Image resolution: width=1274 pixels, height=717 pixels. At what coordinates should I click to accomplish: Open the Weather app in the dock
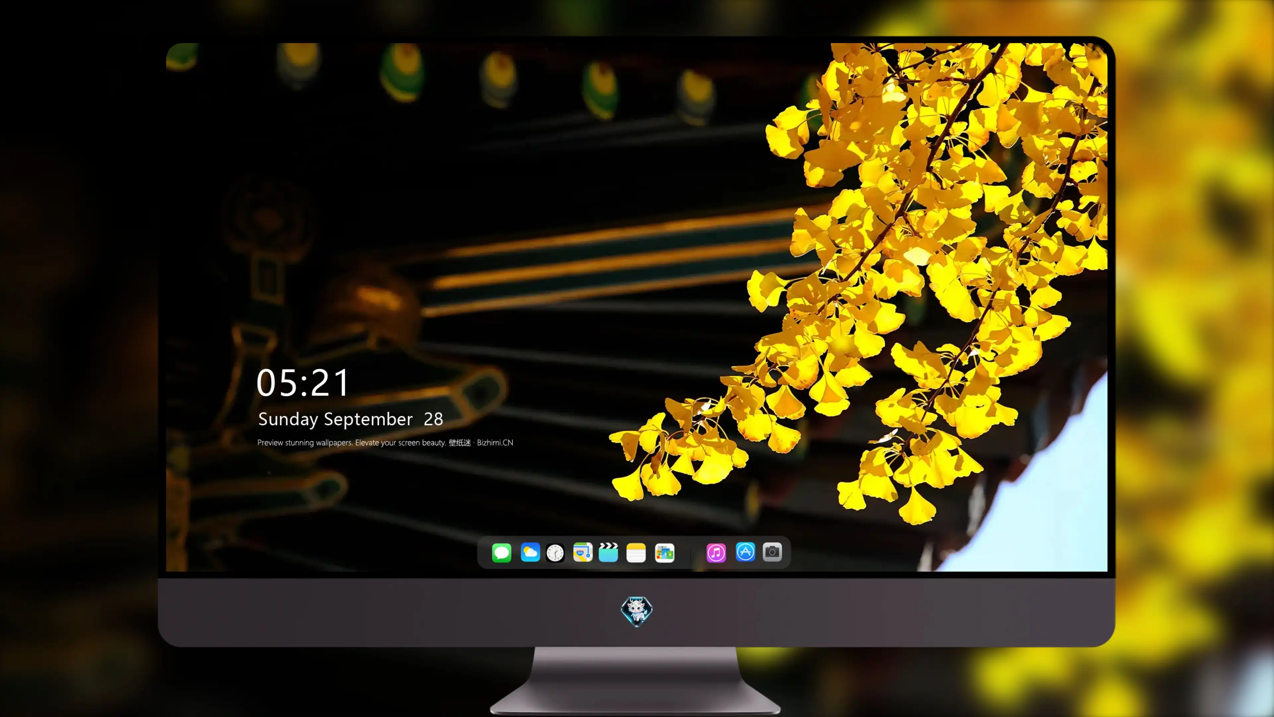(530, 552)
